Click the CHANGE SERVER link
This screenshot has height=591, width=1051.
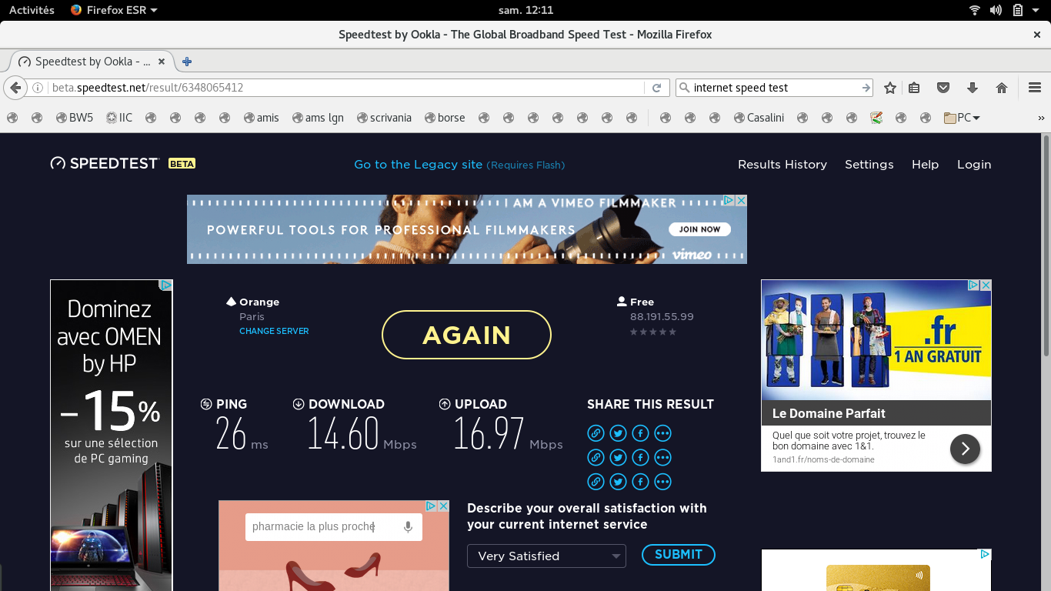[x=274, y=331]
